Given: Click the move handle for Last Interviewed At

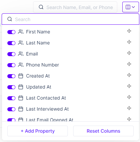Looking at the screenshot, I should (x=129, y=108).
